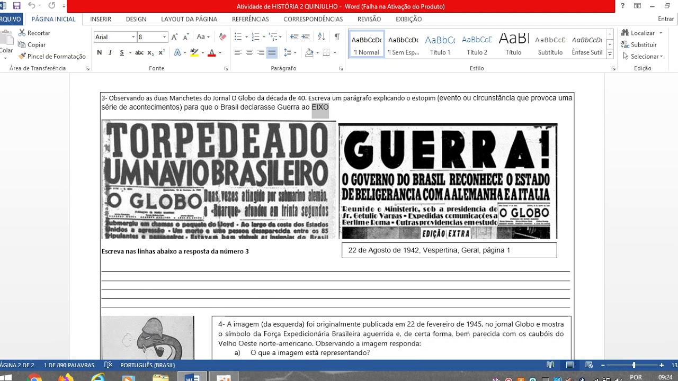Screen dimensions: 678x381
Task: Activate the Pincel de Formatação brush
Action: click(x=22, y=56)
